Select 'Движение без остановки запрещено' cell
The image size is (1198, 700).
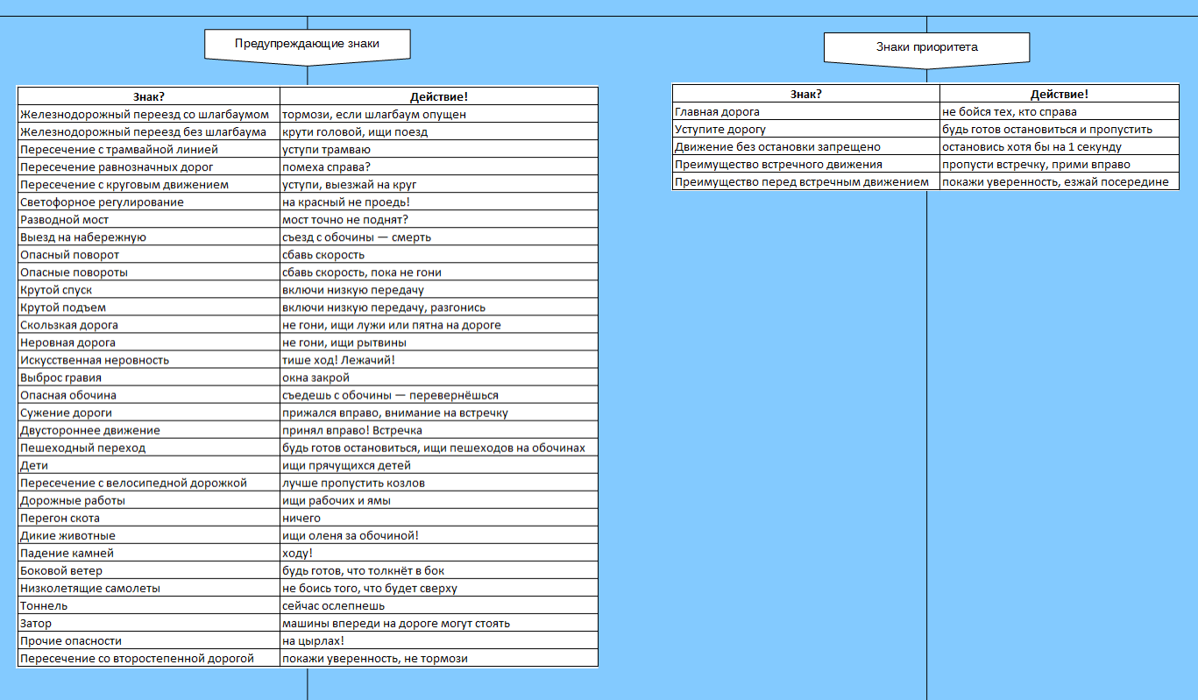coord(806,146)
